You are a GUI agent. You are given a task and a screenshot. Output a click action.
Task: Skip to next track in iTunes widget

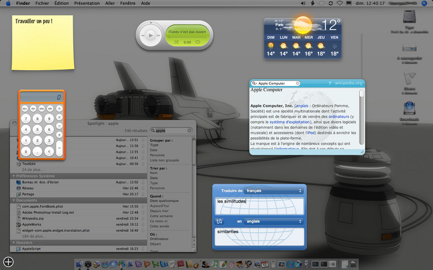click(x=159, y=36)
